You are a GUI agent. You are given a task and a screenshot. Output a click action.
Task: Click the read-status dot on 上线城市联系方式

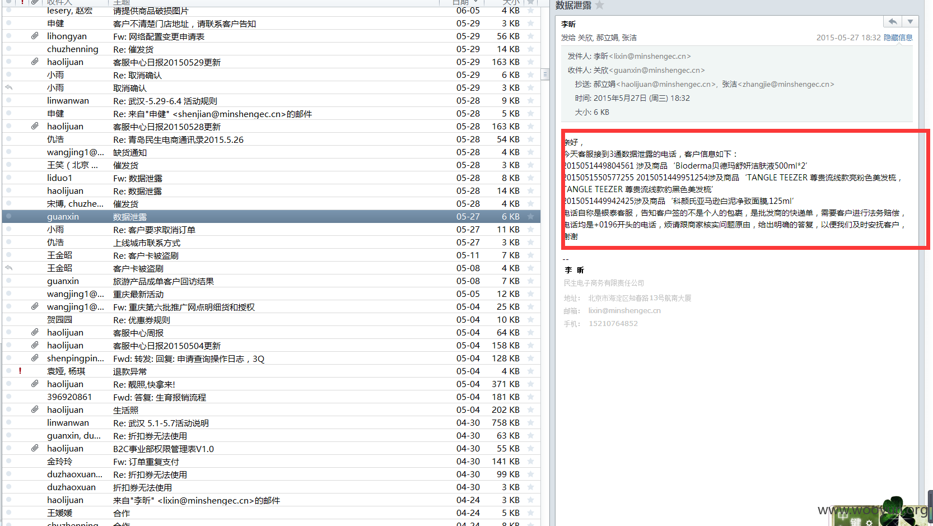pyautogui.click(x=9, y=242)
